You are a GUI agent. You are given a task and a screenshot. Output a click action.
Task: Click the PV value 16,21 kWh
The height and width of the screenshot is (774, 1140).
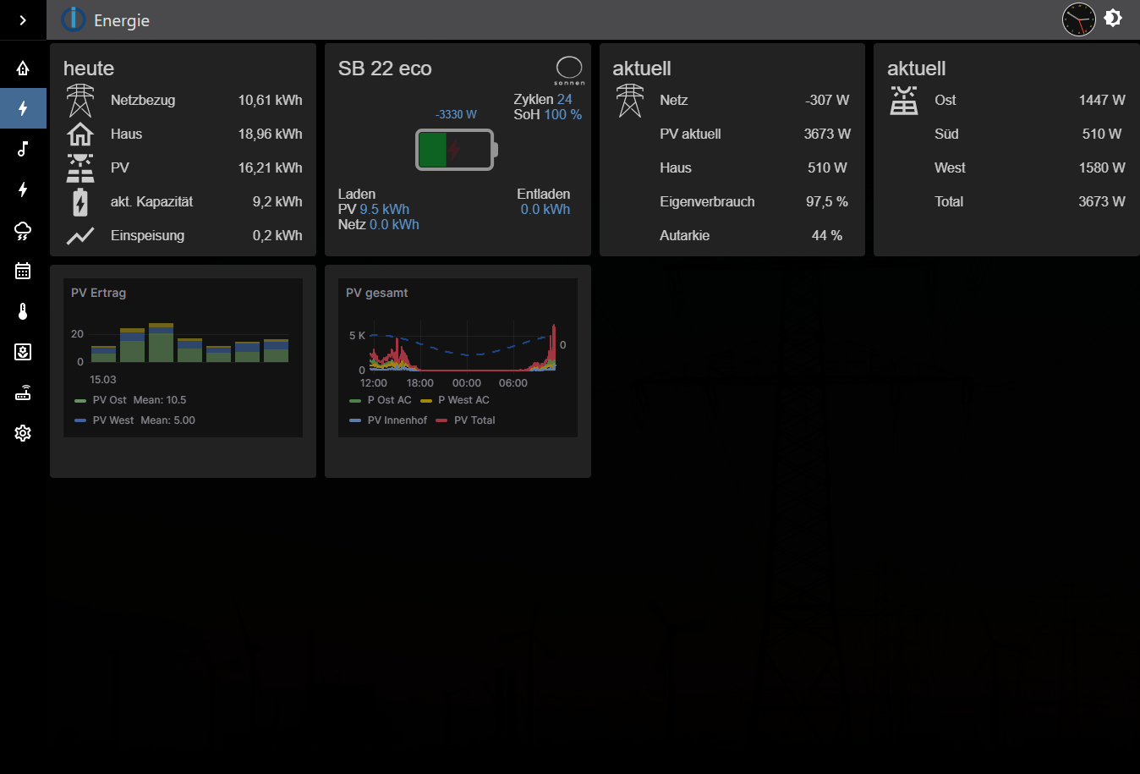point(270,167)
